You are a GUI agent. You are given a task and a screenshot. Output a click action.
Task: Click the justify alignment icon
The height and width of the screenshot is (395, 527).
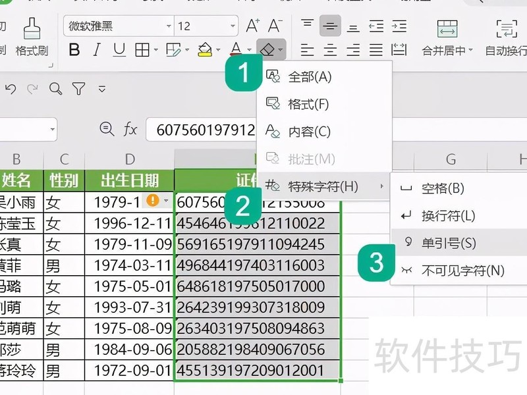coord(375,50)
